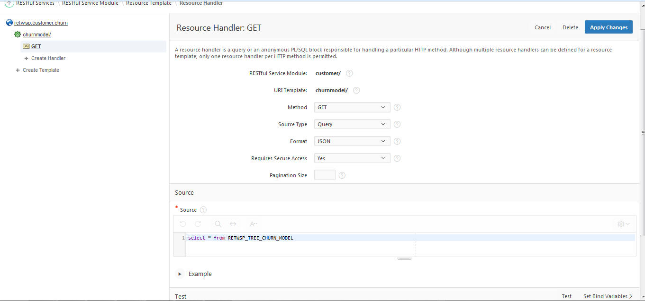The width and height of the screenshot is (645, 301).
Task: Click Undo in the code editor toolbar
Action: [x=183, y=224]
